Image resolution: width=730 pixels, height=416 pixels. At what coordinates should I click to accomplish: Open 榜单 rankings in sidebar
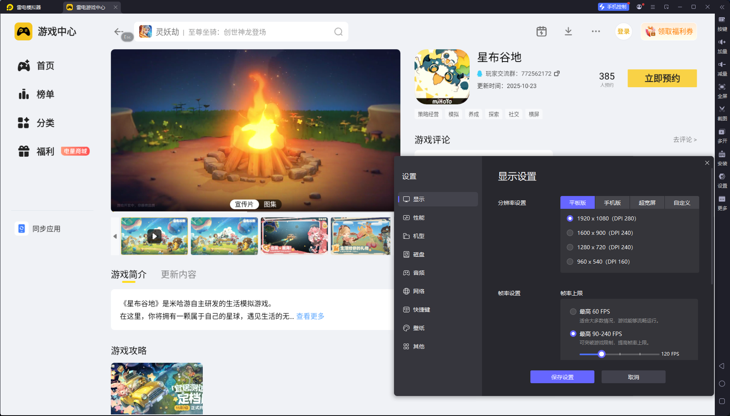[36, 94]
